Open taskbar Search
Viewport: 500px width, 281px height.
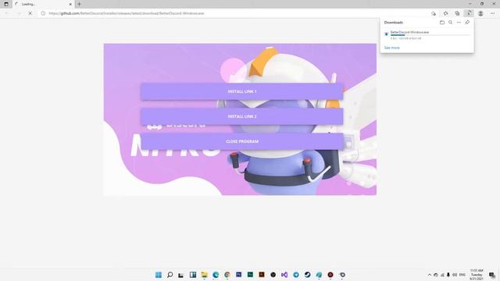coord(170,275)
